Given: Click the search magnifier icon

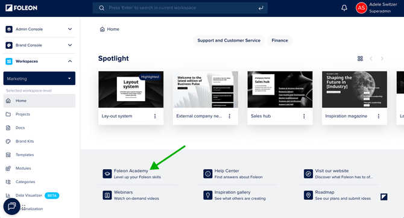Looking at the screenshot, I should coord(101,8).
